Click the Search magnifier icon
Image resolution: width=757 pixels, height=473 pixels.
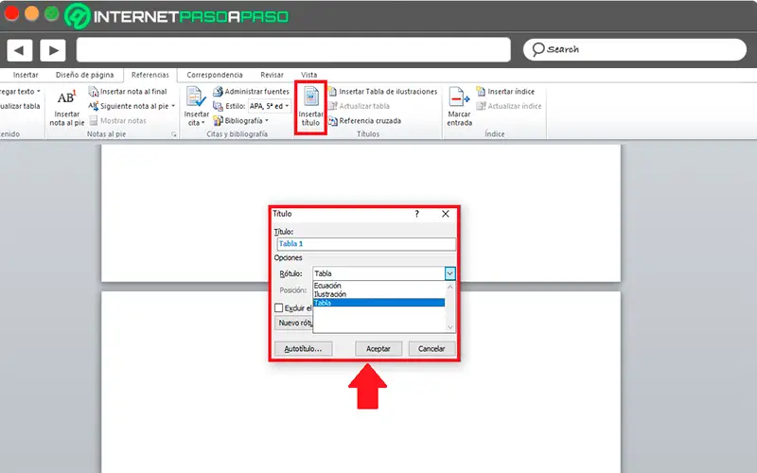tap(538, 49)
